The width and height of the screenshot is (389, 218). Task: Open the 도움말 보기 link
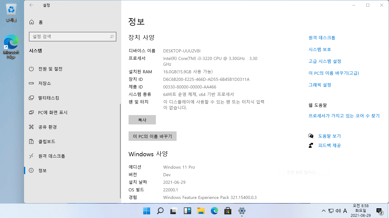pyautogui.click(x=329, y=136)
